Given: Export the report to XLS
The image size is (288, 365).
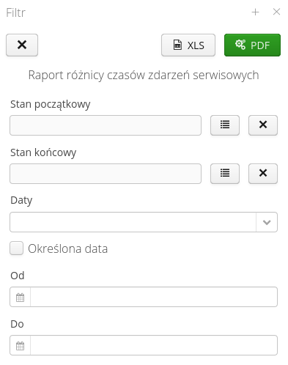Looking at the screenshot, I should point(188,45).
